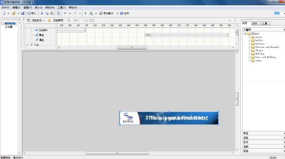This screenshot has width=285, height=159.
Task: Create a new document with New icon
Action: tap(4, 13)
